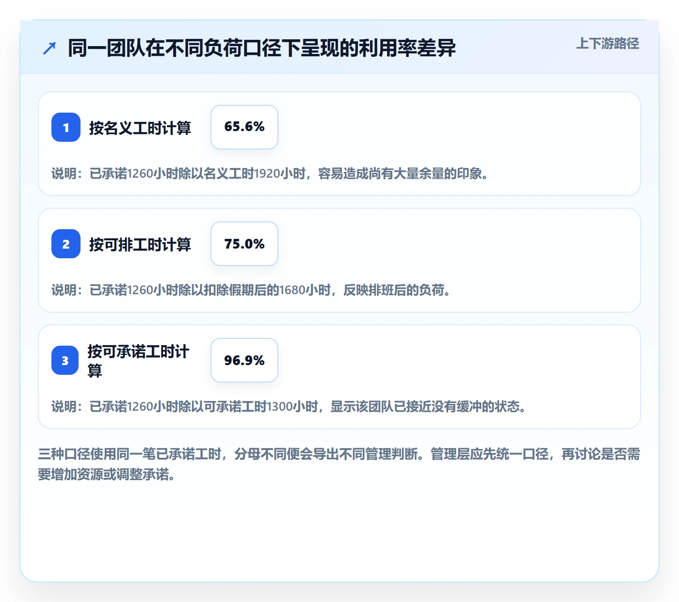Click the card title 同一团队在不同负荷口径下呈现的利用率差异

pyautogui.click(x=262, y=48)
